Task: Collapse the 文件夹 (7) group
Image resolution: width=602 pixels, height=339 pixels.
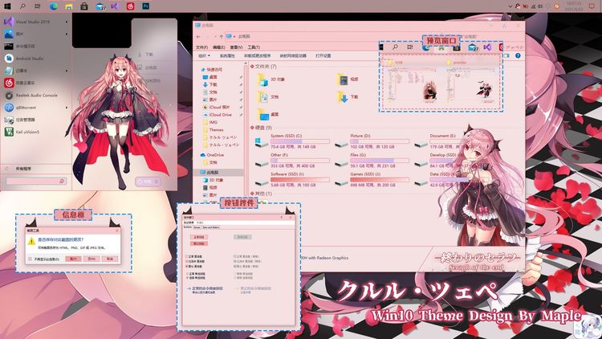Action: [x=252, y=67]
